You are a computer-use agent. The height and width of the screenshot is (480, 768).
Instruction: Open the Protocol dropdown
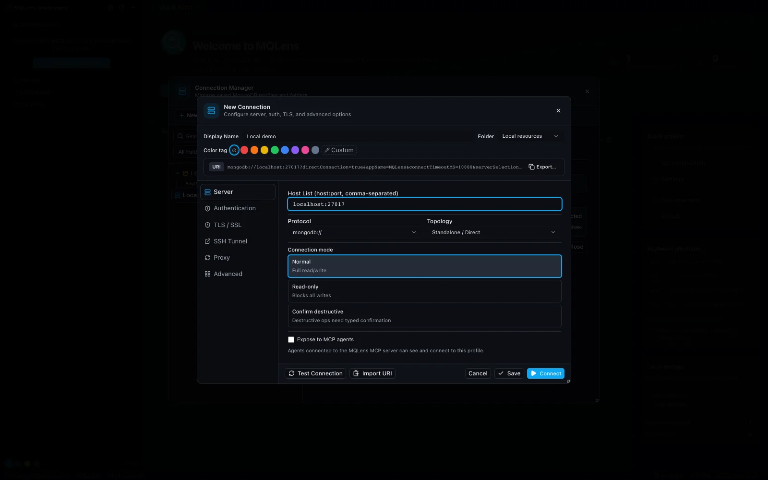tap(354, 232)
